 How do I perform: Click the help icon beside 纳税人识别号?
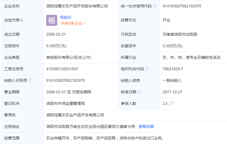click(30, 80)
